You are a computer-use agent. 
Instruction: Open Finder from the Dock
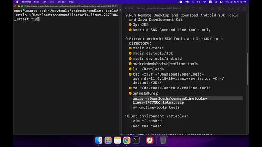click(x=99, y=140)
